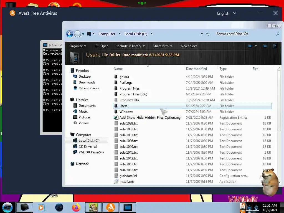Open the Share with menu
The image size is (284, 213).
[163, 46]
